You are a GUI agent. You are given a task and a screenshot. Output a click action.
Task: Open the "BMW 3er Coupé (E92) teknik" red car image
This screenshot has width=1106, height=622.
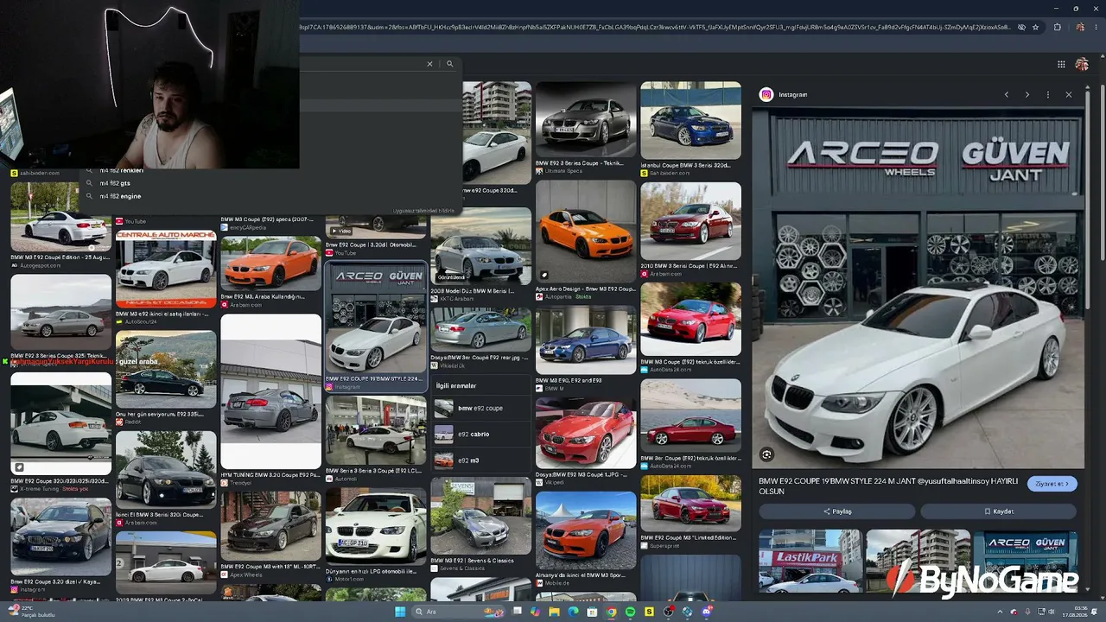(690, 416)
